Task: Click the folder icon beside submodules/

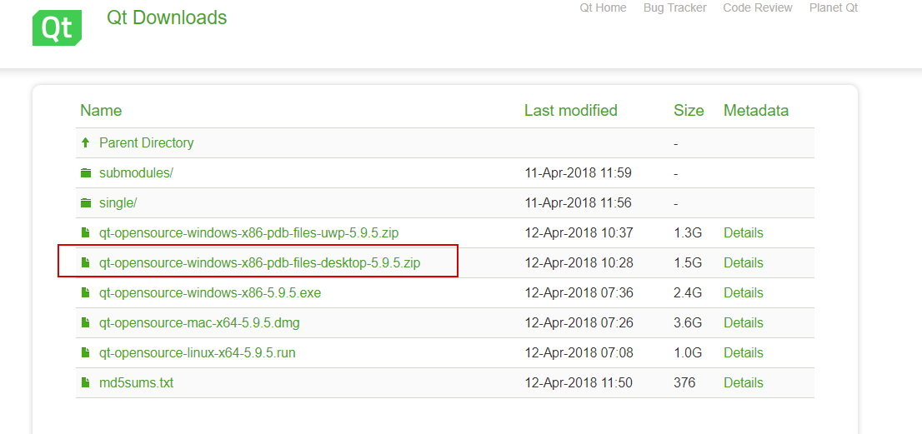Action: pyautogui.click(x=86, y=173)
